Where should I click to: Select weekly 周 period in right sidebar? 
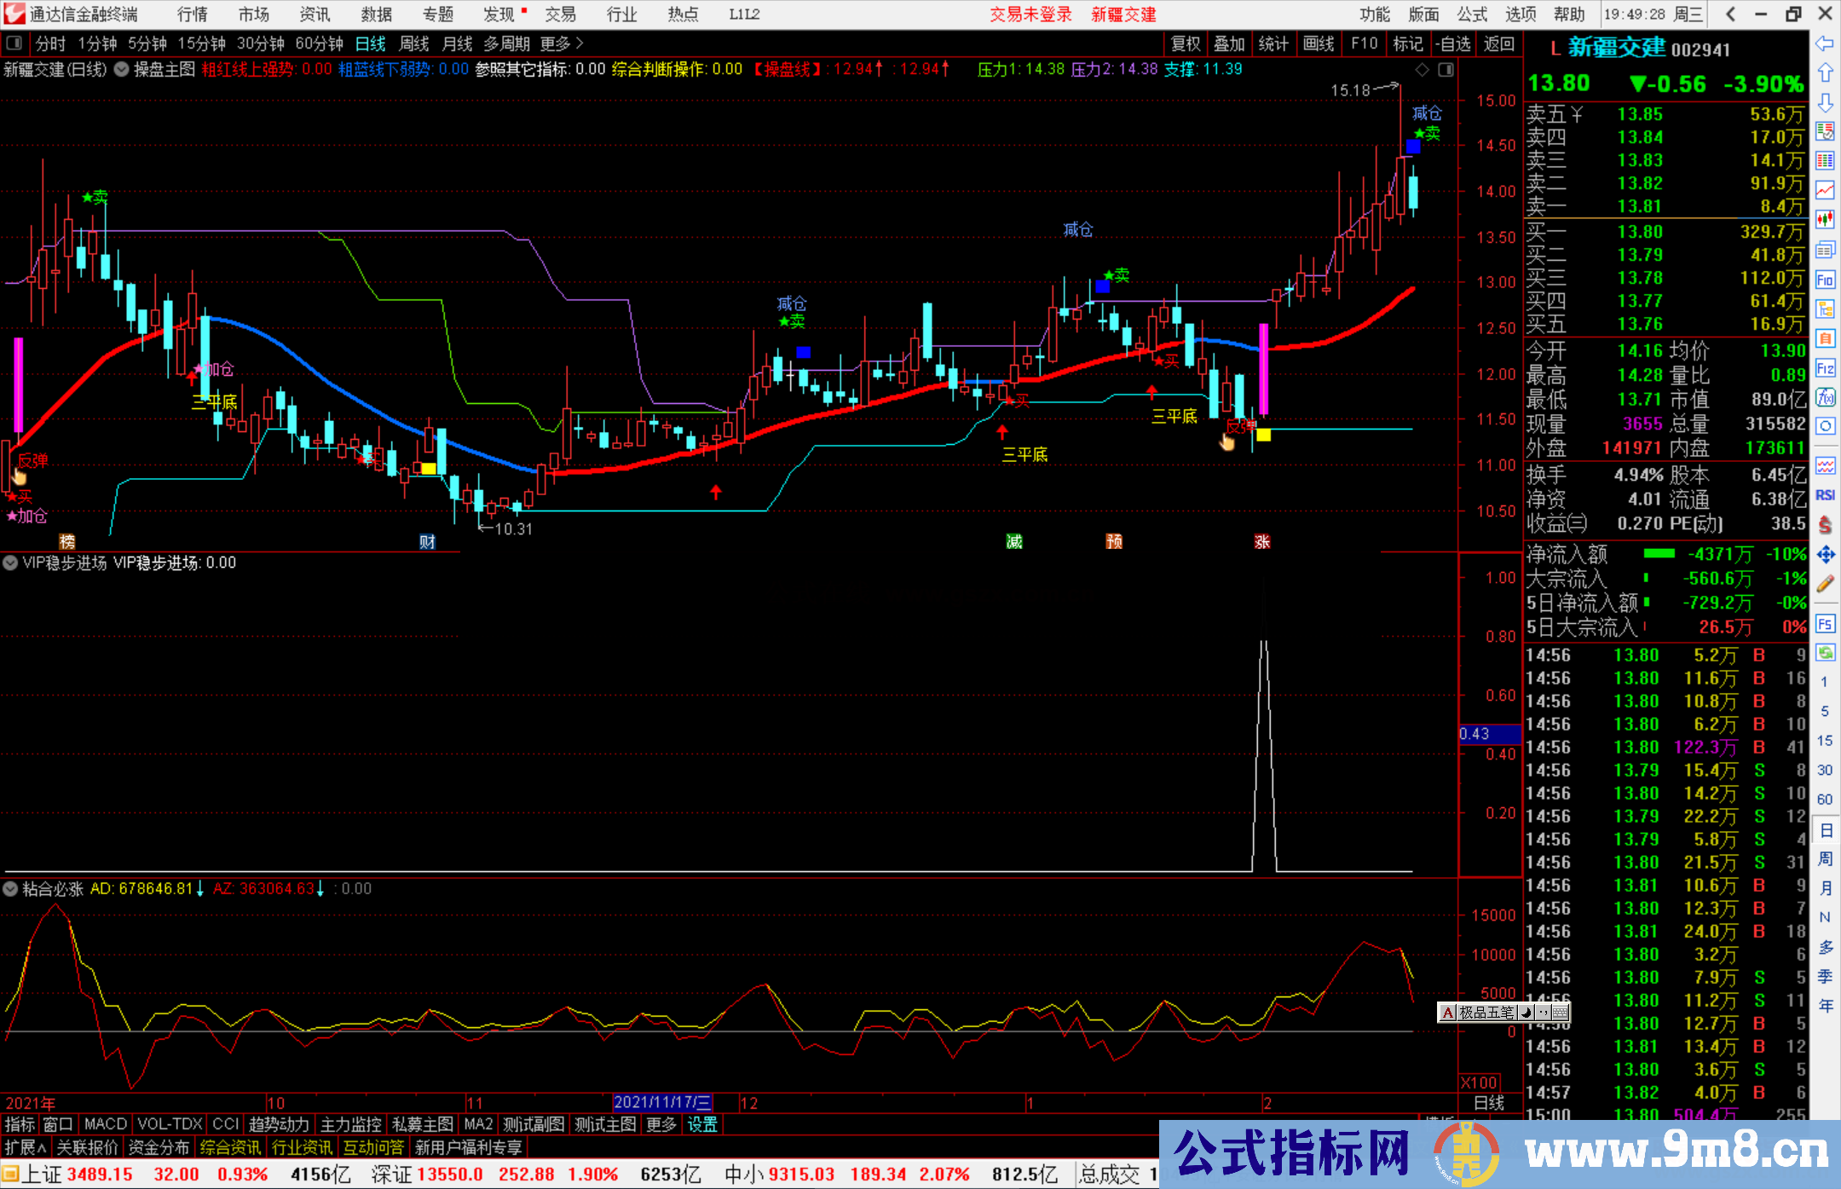pos(1825,858)
